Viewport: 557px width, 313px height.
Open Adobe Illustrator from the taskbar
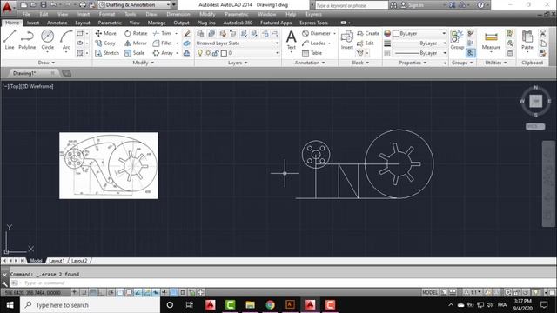click(290, 305)
